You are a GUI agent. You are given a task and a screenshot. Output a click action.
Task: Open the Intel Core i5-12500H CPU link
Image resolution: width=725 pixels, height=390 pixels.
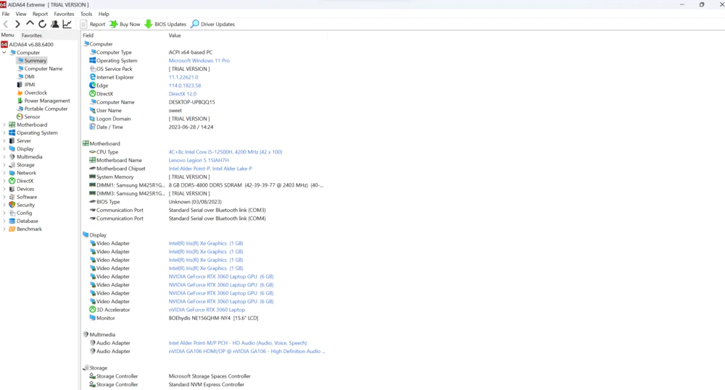[225, 152]
